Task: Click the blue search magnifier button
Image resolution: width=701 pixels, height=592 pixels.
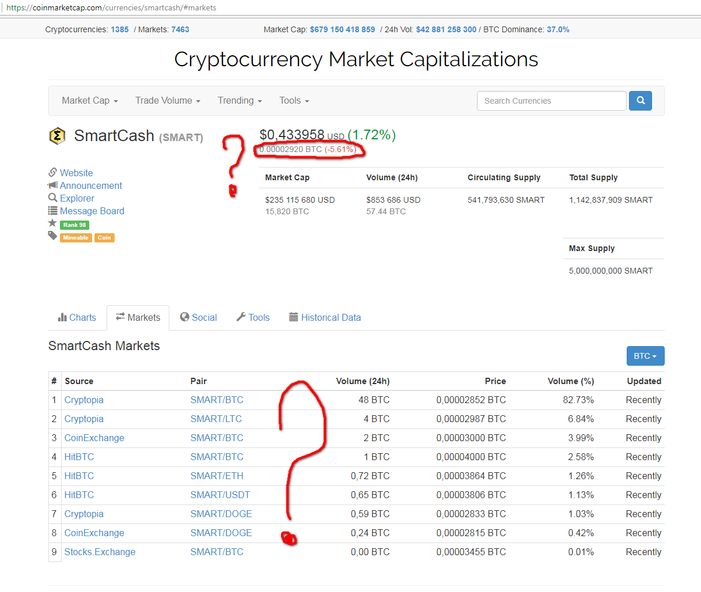Action: [641, 101]
